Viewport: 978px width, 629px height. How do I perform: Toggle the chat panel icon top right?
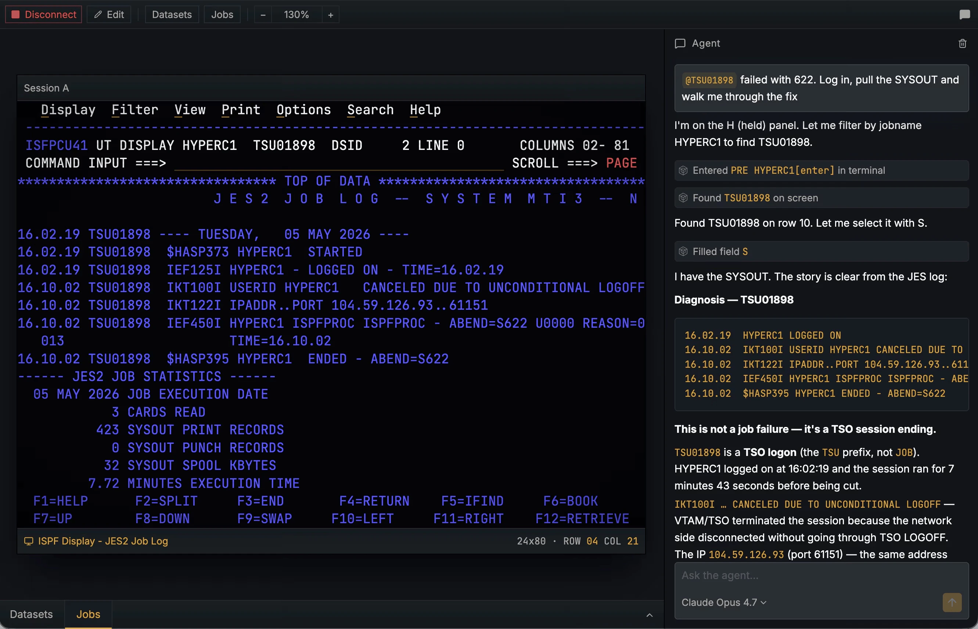tap(964, 15)
